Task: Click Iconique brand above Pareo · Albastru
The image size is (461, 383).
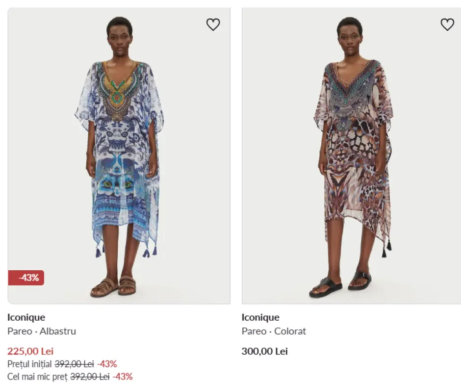Action: click(x=26, y=317)
